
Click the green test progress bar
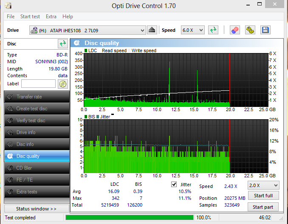point(130,218)
